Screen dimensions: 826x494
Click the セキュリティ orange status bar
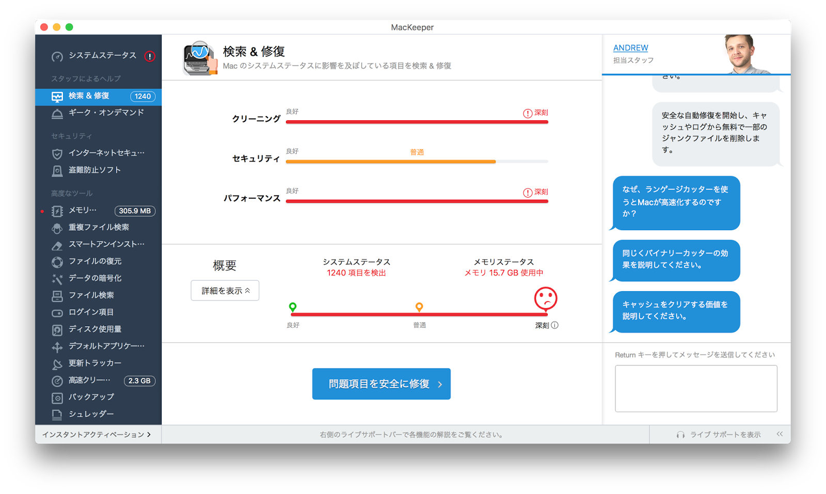click(391, 162)
